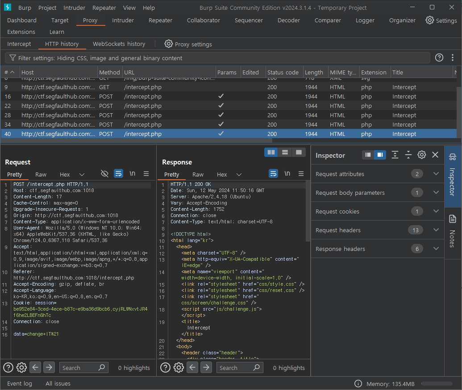Expand all Inspector sections
Image resolution: width=462 pixels, height=390 pixels.
coord(395,155)
